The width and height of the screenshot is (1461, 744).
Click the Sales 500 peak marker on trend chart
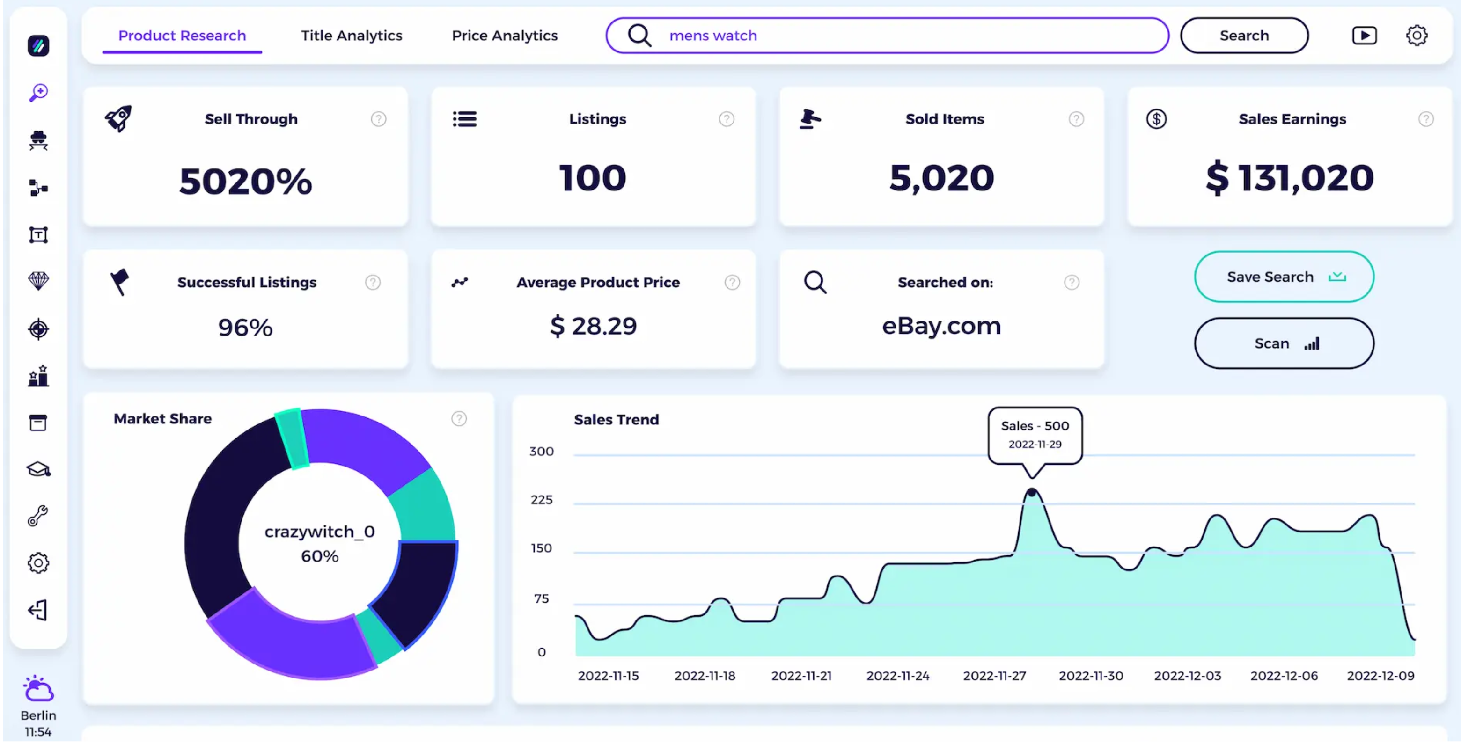click(1032, 493)
